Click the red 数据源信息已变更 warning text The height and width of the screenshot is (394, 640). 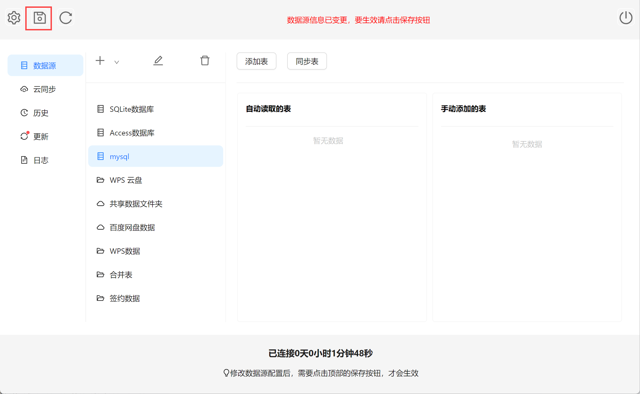[x=358, y=20]
